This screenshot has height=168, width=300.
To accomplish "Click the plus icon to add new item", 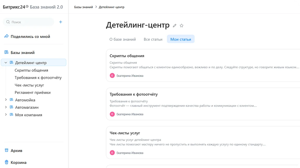I will point(61,22).
